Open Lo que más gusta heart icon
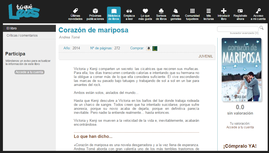The height and width of the screenshot is (153, 269). (145, 11)
